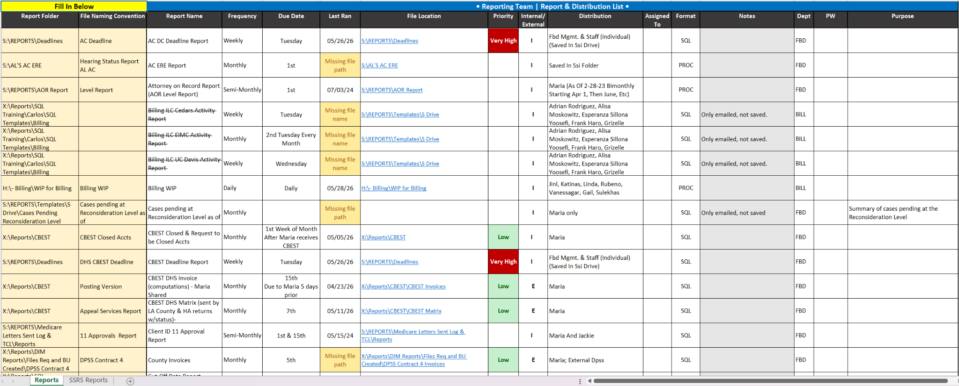This screenshot has height=386, width=959.
Task: Select the File Naming Convention header
Action: click(x=112, y=20)
